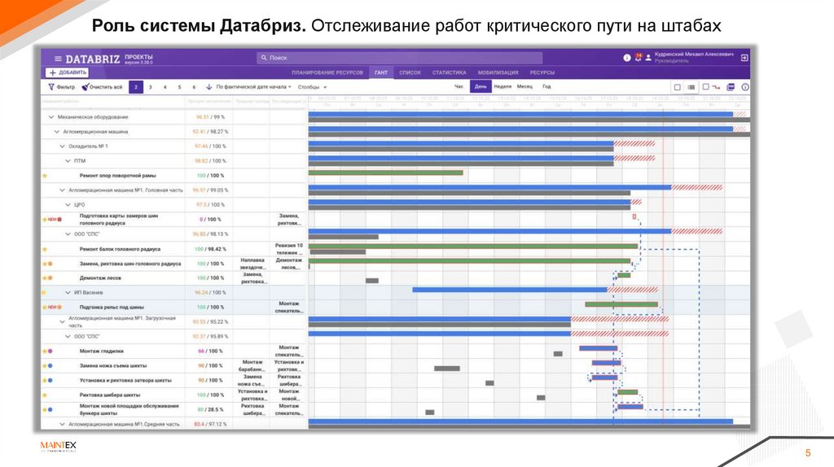Screen dimensions: 834x467
Task: Select level 2 depth button
Action: coord(136,87)
